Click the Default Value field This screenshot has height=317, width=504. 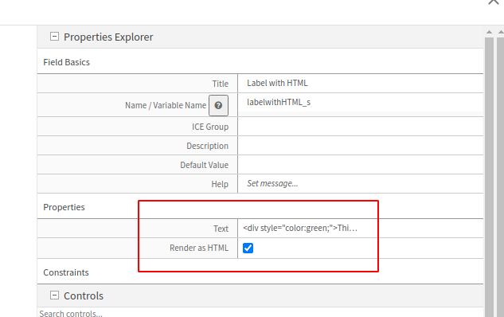(361, 165)
